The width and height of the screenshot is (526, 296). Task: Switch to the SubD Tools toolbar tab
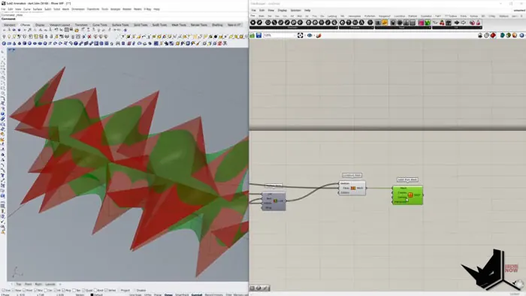click(x=159, y=25)
